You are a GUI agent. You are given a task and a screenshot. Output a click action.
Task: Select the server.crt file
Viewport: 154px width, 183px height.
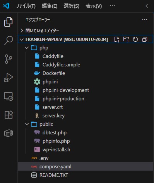coord(53,107)
